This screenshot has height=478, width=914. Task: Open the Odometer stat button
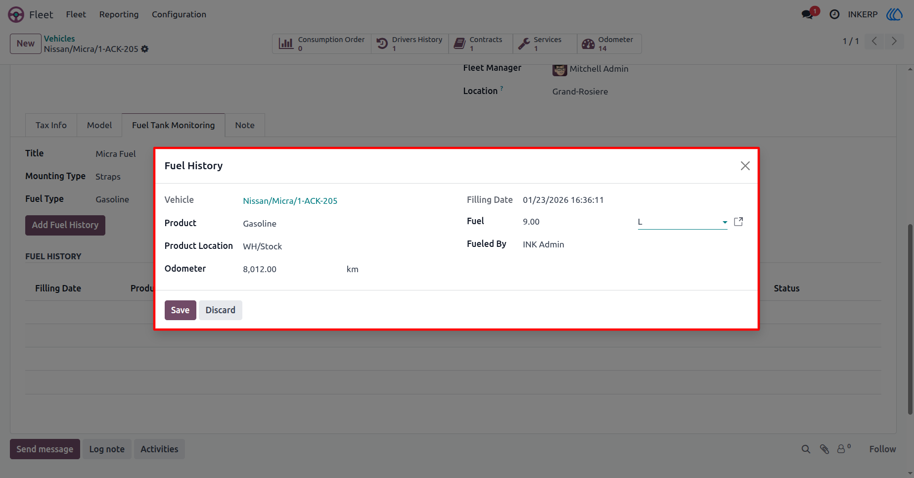coord(609,44)
